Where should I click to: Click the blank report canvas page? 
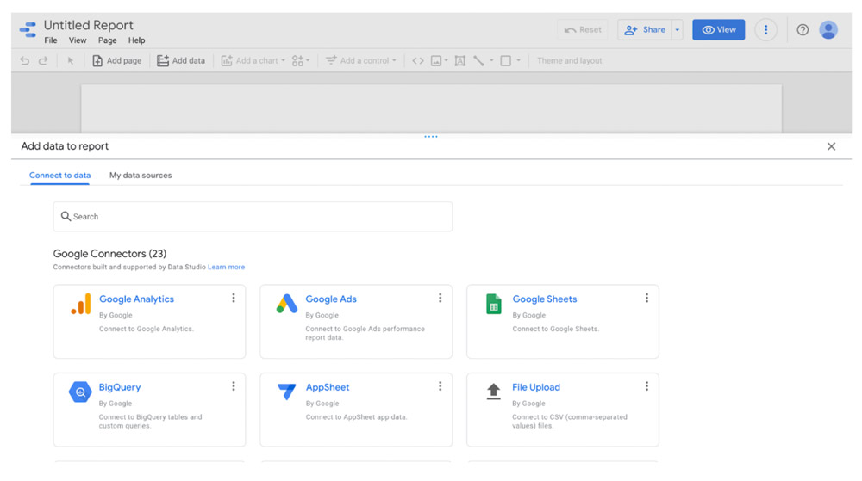click(431, 108)
